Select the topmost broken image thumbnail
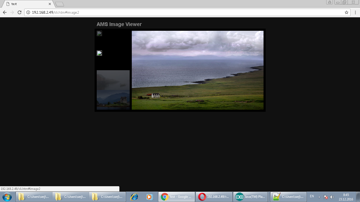360x202 pixels. (99, 33)
